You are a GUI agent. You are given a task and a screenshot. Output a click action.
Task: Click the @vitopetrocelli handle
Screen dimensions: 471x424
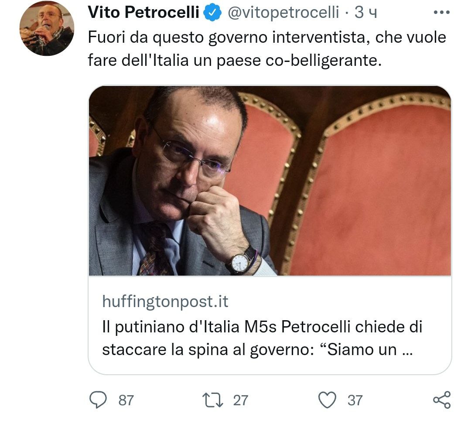(283, 14)
